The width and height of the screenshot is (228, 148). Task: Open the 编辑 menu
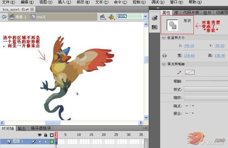click(x=27, y=2)
